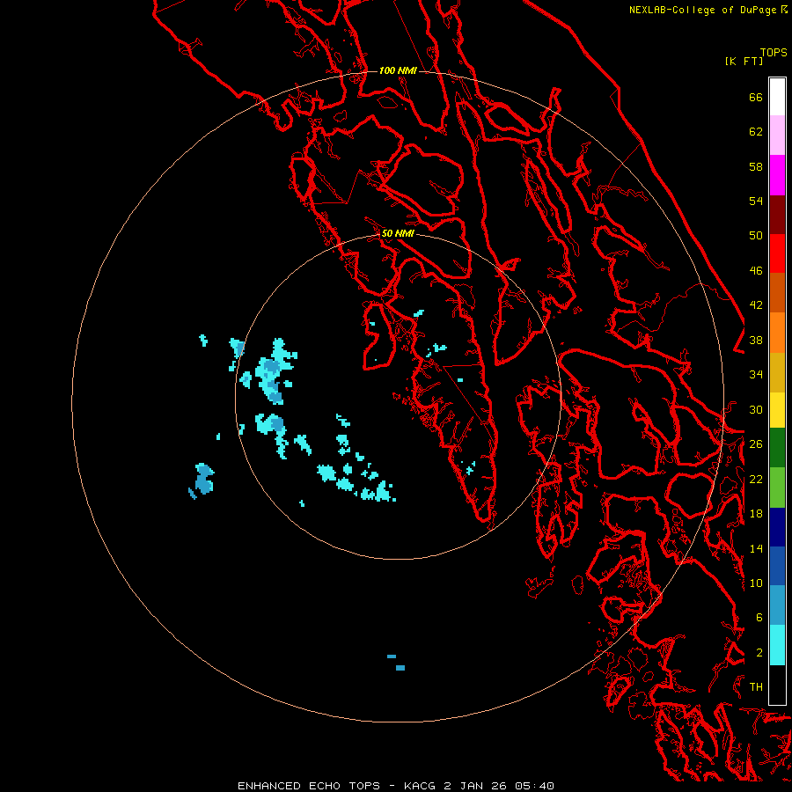Click the "10" legend value
The width and height of the screenshot is (792, 792).
[756, 583]
